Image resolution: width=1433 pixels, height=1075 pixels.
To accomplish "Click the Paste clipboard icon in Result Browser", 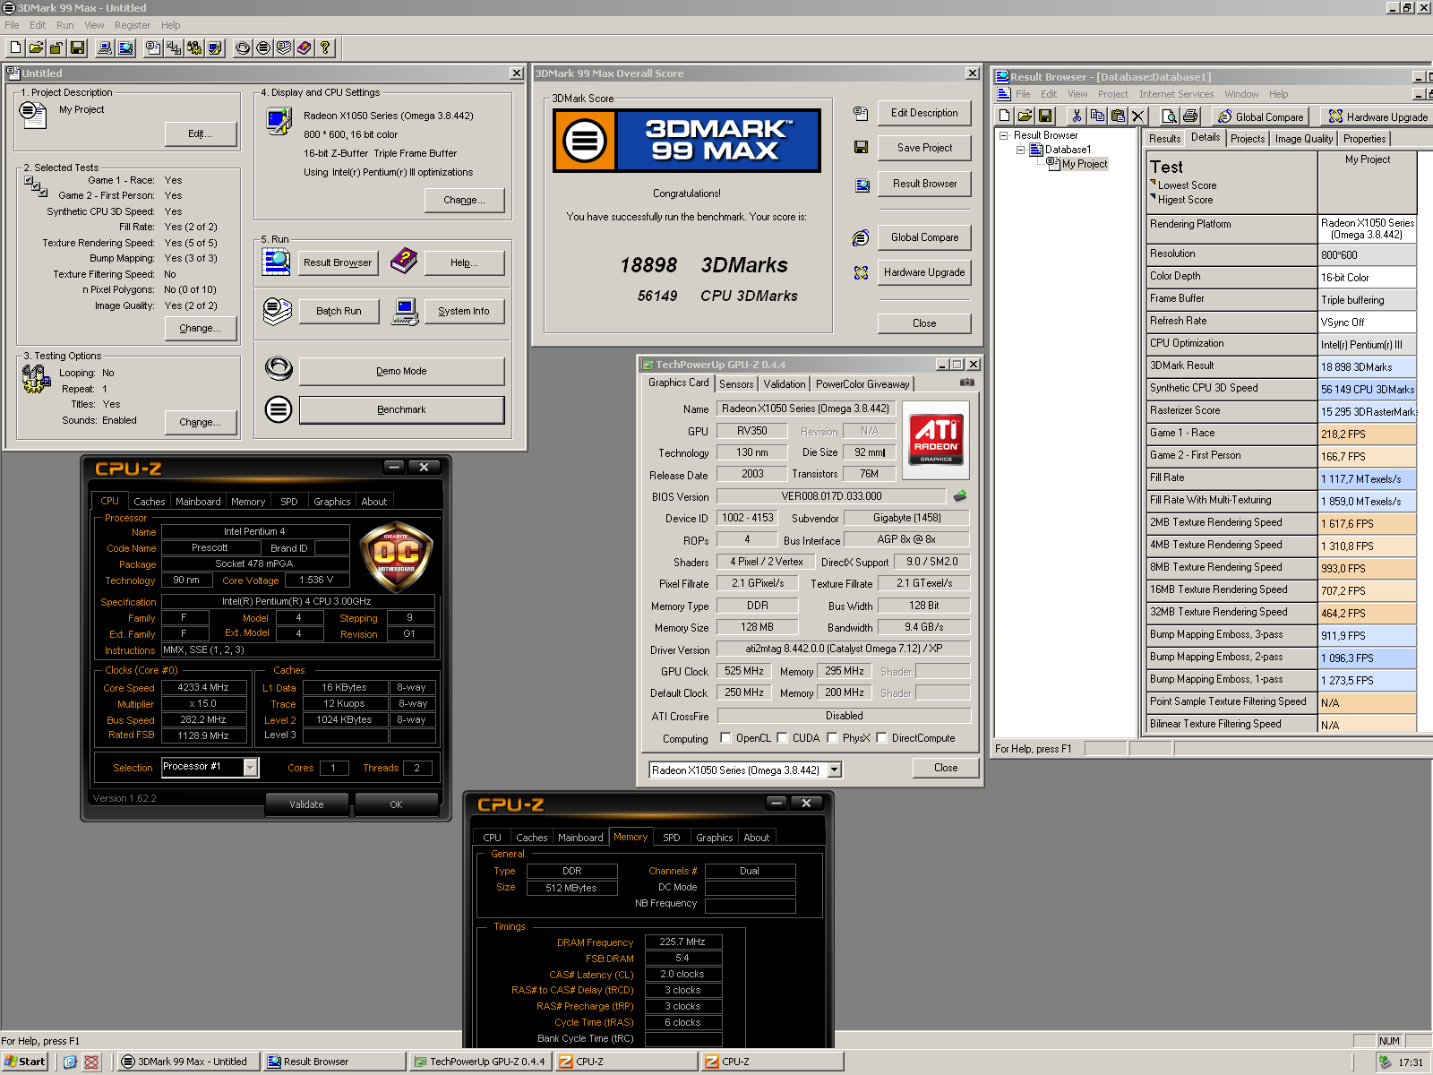I will (1118, 116).
